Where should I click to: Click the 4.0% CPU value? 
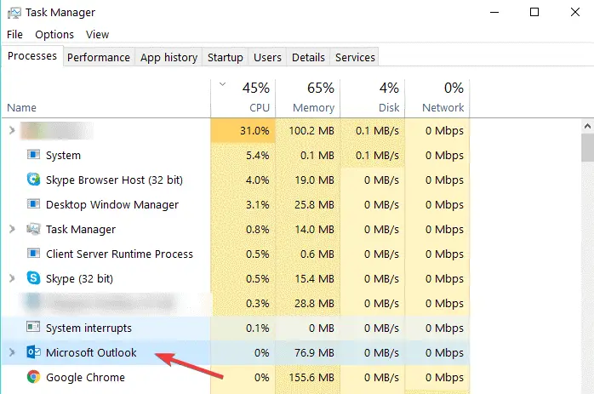tap(257, 180)
